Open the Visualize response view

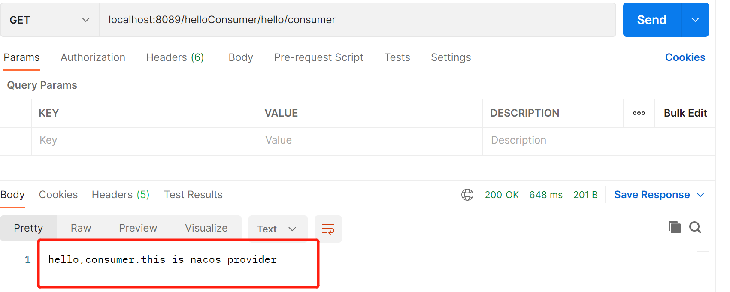pos(206,228)
